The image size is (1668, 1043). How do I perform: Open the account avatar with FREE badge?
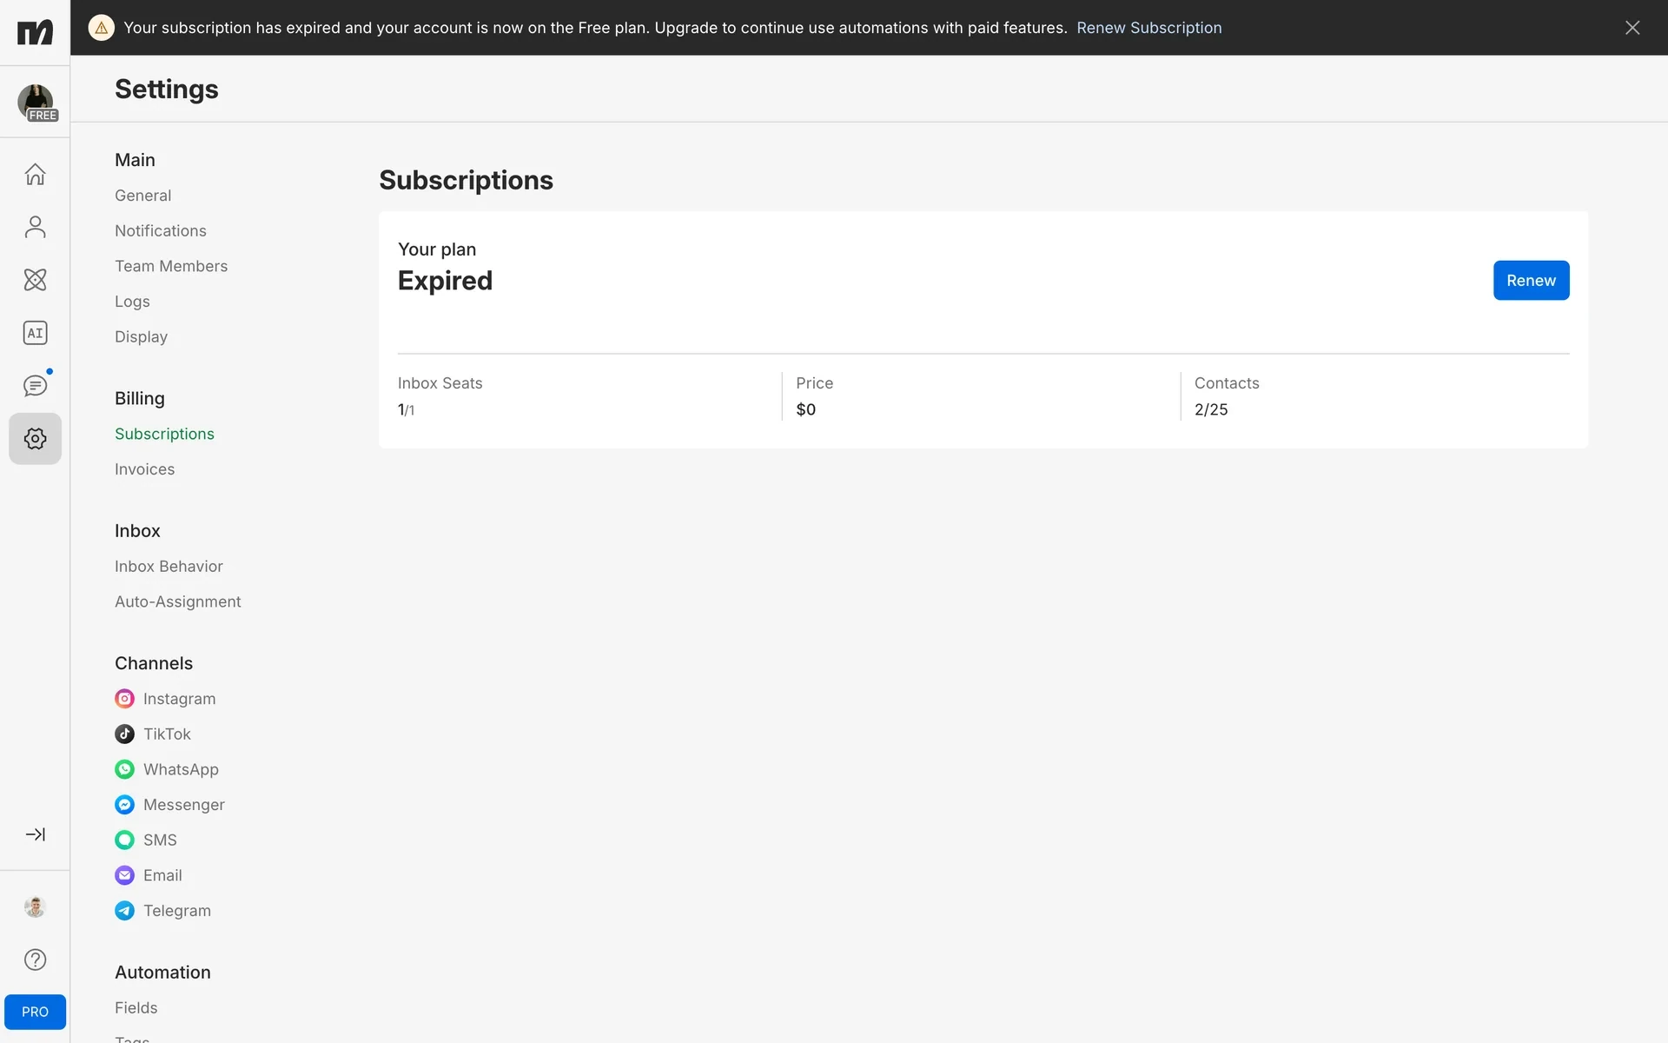click(x=36, y=103)
